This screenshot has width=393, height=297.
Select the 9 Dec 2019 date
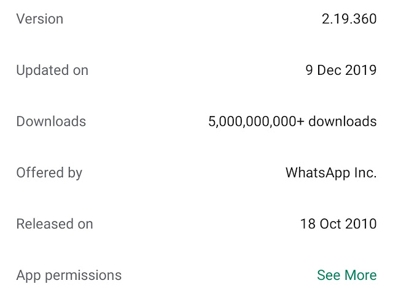pyautogui.click(x=341, y=70)
